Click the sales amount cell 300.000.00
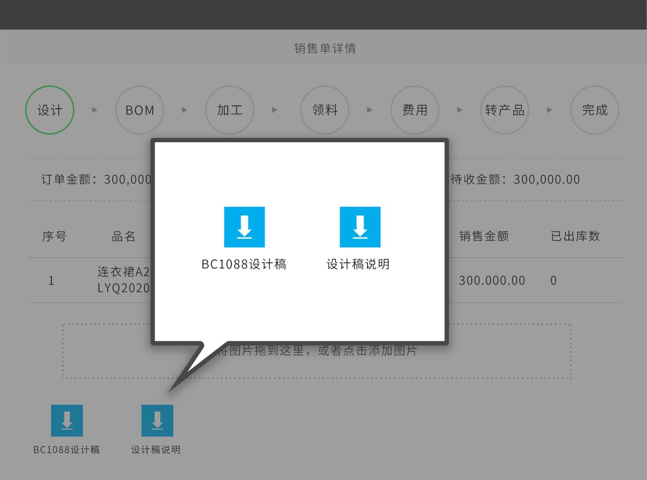Image resolution: width=647 pixels, height=480 pixels. [492, 281]
